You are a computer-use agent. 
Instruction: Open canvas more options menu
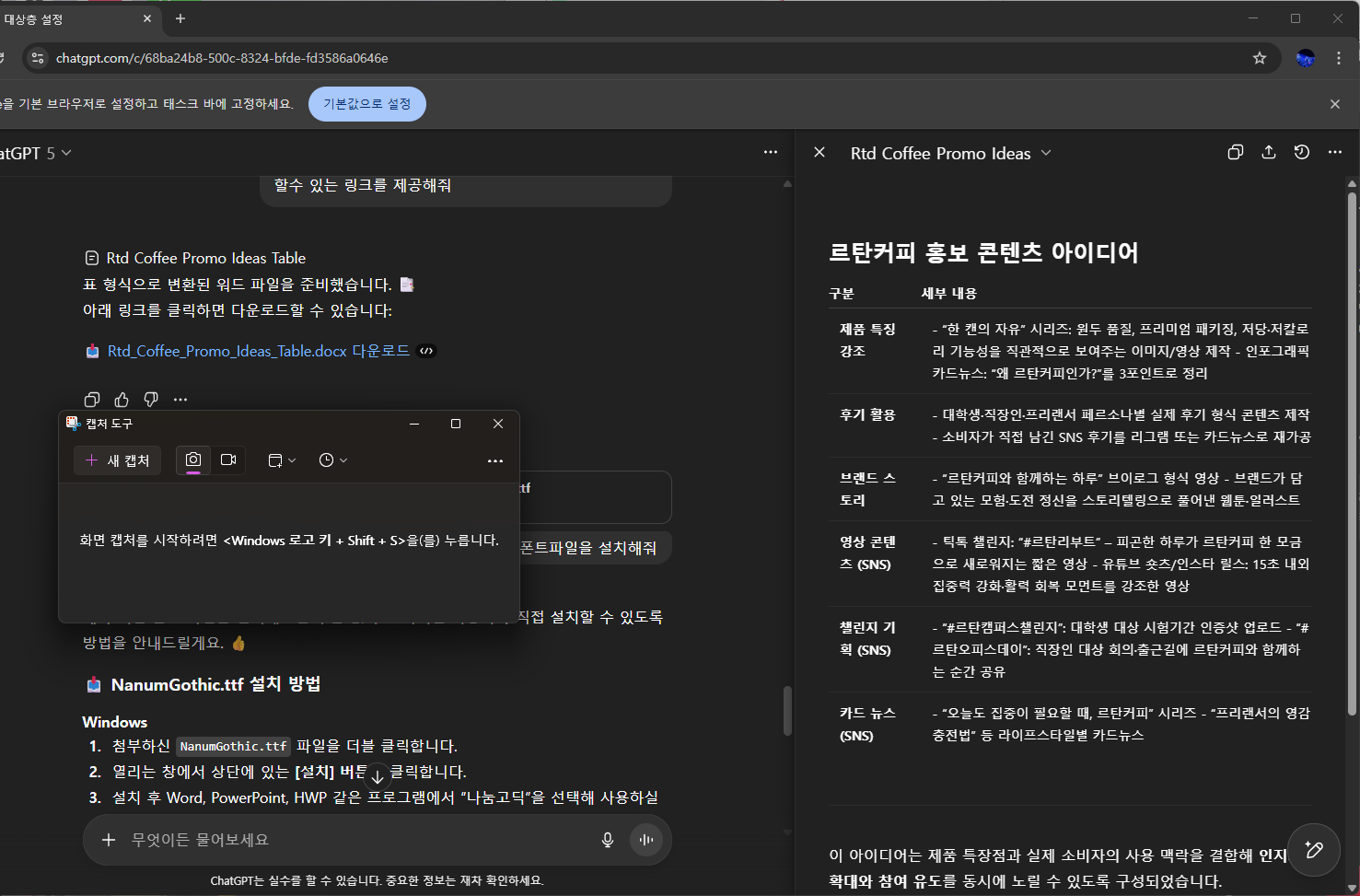pos(1335,153)
